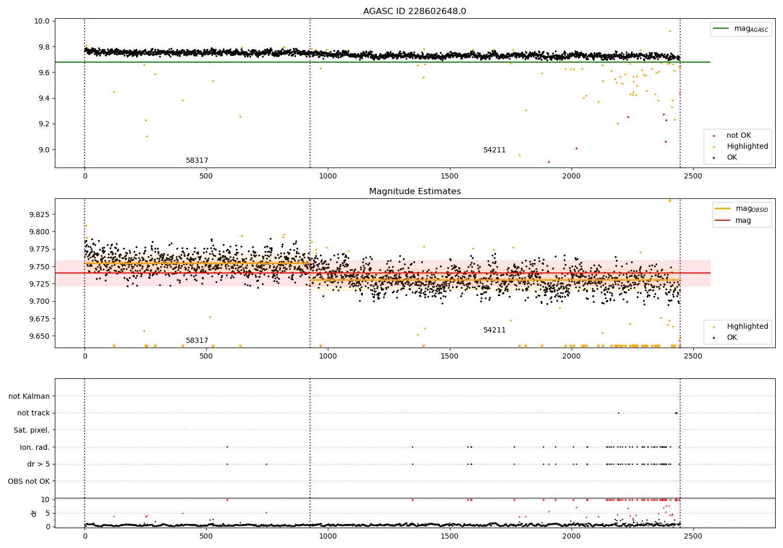Click the 'OBS not OK' row label
Screen dimensions: 783x548
point(29,481)
